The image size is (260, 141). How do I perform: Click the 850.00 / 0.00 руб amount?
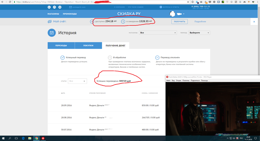pyautogui.click(x=150, y=105)
